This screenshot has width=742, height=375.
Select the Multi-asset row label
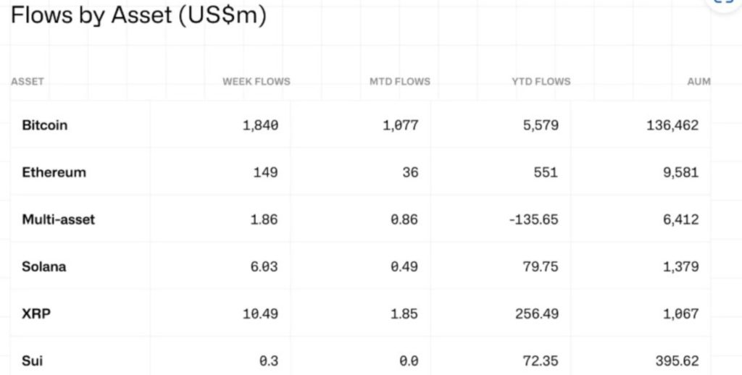pyautogui.click(x=58, y=219)
